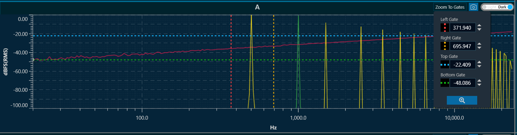Click the dBFS(RMS) y-axis label

(x=6, y=61)
